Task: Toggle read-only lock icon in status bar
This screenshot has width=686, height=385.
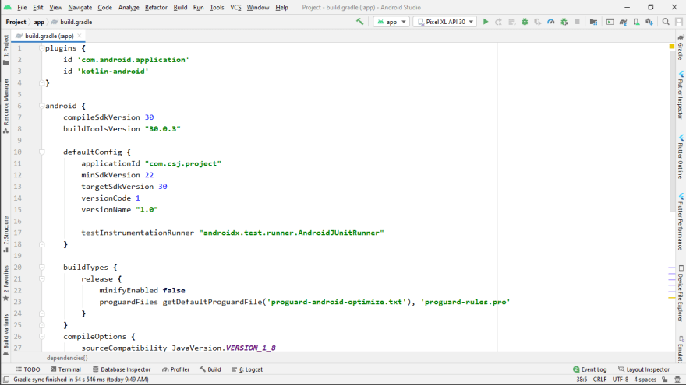Action: tap(664, 380)
